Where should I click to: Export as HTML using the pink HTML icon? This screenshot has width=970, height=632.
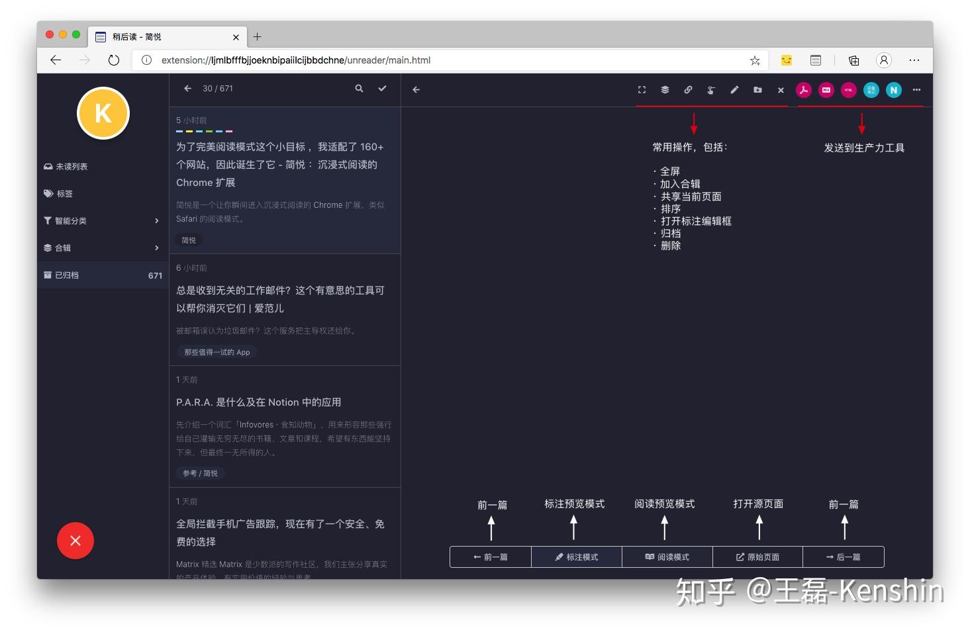tap(849, 90)
